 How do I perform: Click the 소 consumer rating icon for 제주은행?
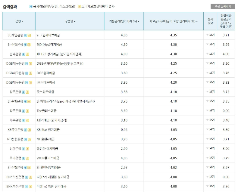tap(27, 120)
